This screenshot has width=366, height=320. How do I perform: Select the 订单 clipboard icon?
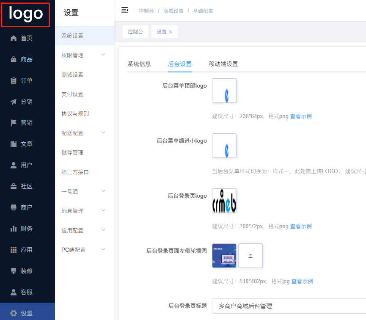tap(14, 80)
